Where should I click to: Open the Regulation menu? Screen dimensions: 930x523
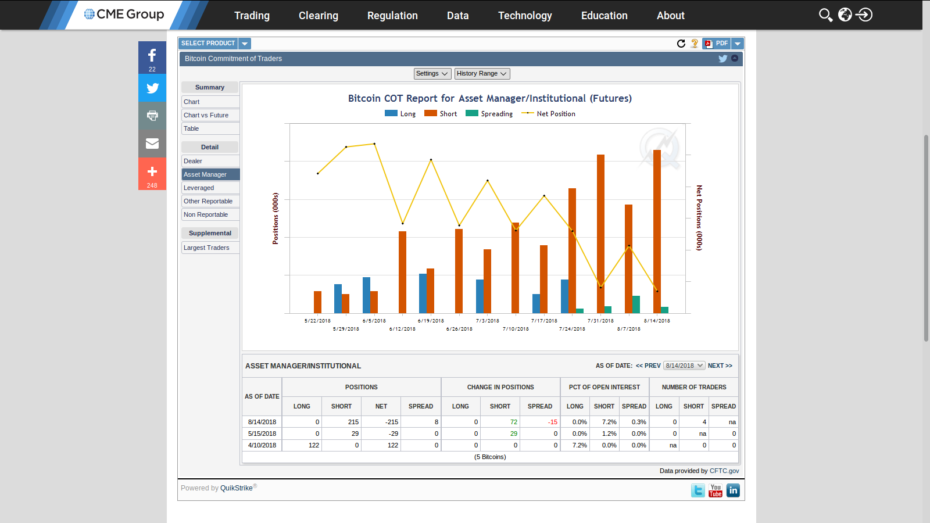(x=392, y=16)
